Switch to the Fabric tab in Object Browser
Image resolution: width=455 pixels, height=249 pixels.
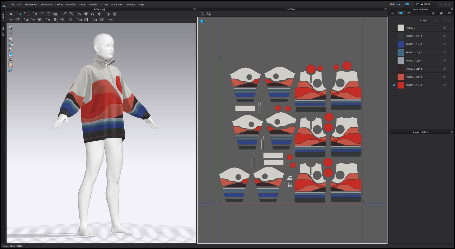point(401,13)
